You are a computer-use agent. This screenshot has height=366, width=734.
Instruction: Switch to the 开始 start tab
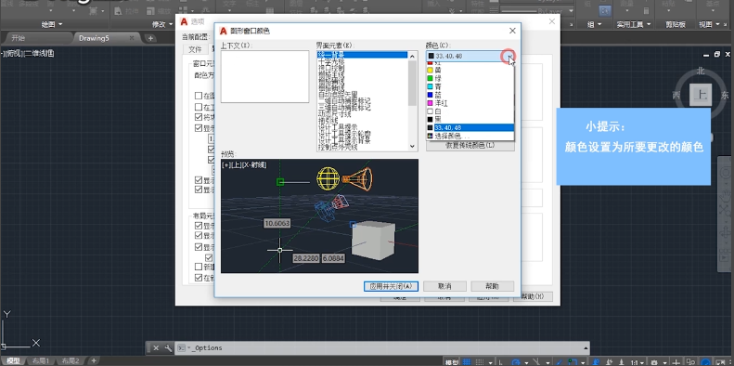coord(19,38)
